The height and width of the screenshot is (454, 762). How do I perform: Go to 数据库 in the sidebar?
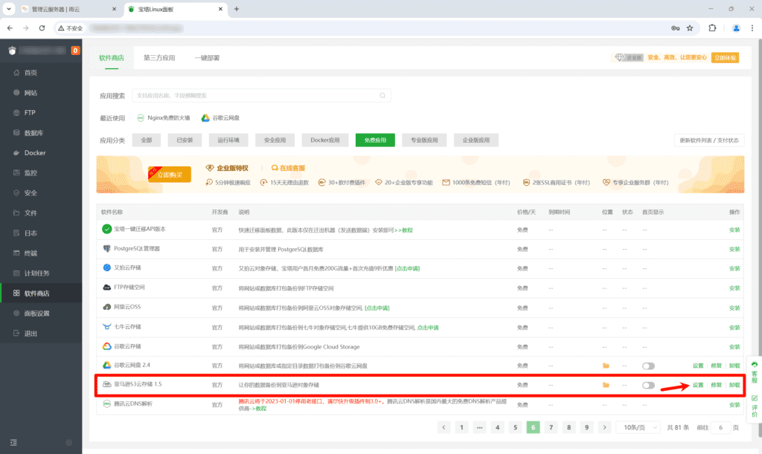33,133
